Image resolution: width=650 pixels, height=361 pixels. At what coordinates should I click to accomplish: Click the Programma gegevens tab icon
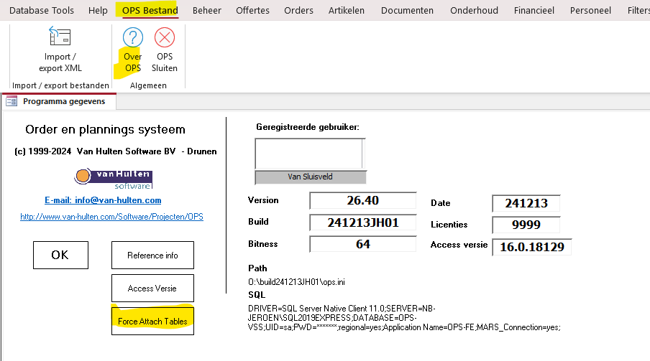(12, 101)
